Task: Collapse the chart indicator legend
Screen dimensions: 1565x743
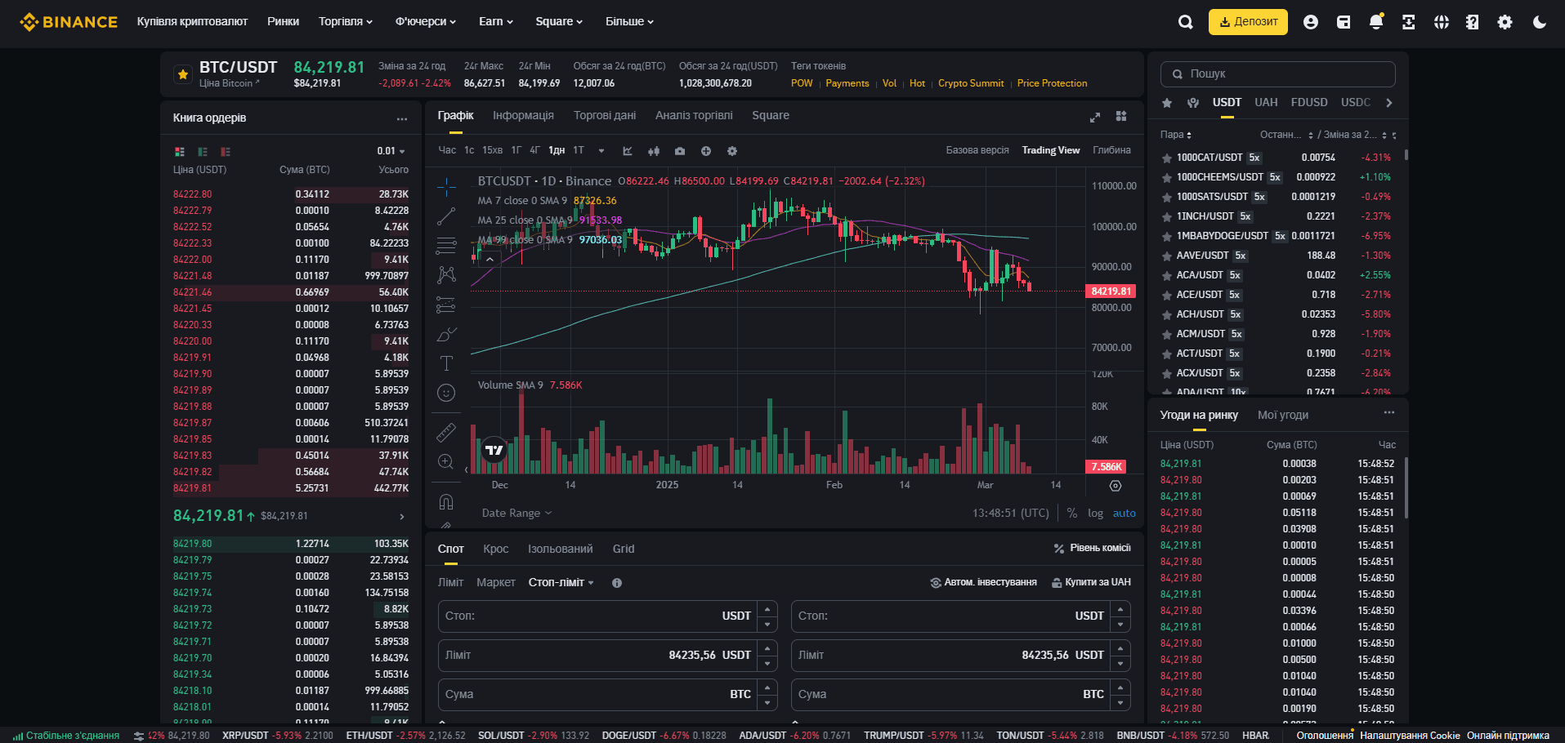Action: 490,259
